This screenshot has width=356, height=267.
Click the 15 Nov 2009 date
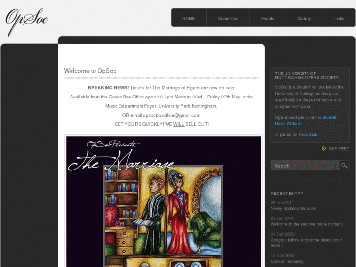(283, 255)
